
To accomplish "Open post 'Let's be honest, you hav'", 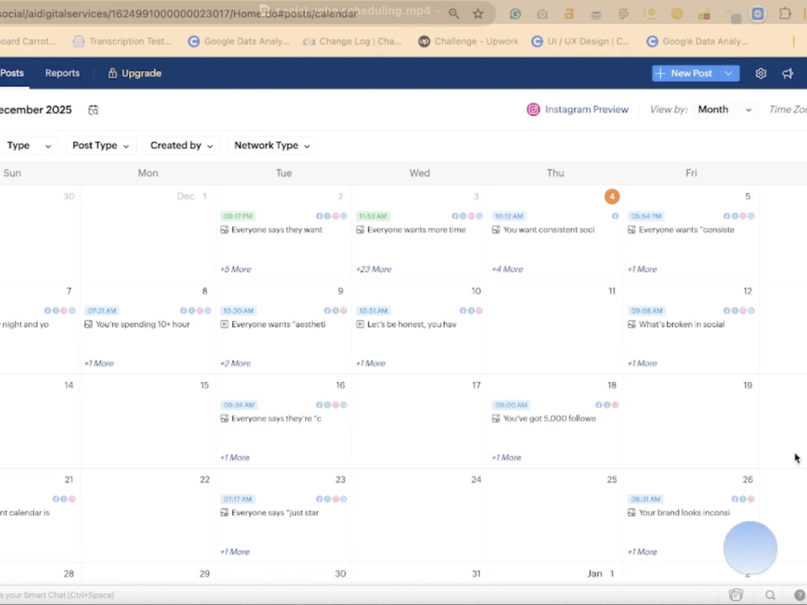I will point(412,324).
